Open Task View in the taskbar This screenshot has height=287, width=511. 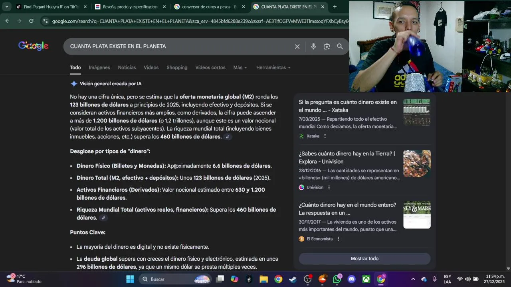pyautogui.click(x=220, y=279)
